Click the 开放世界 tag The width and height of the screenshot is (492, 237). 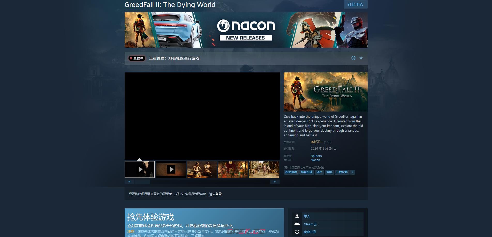[x=342, y=172]
